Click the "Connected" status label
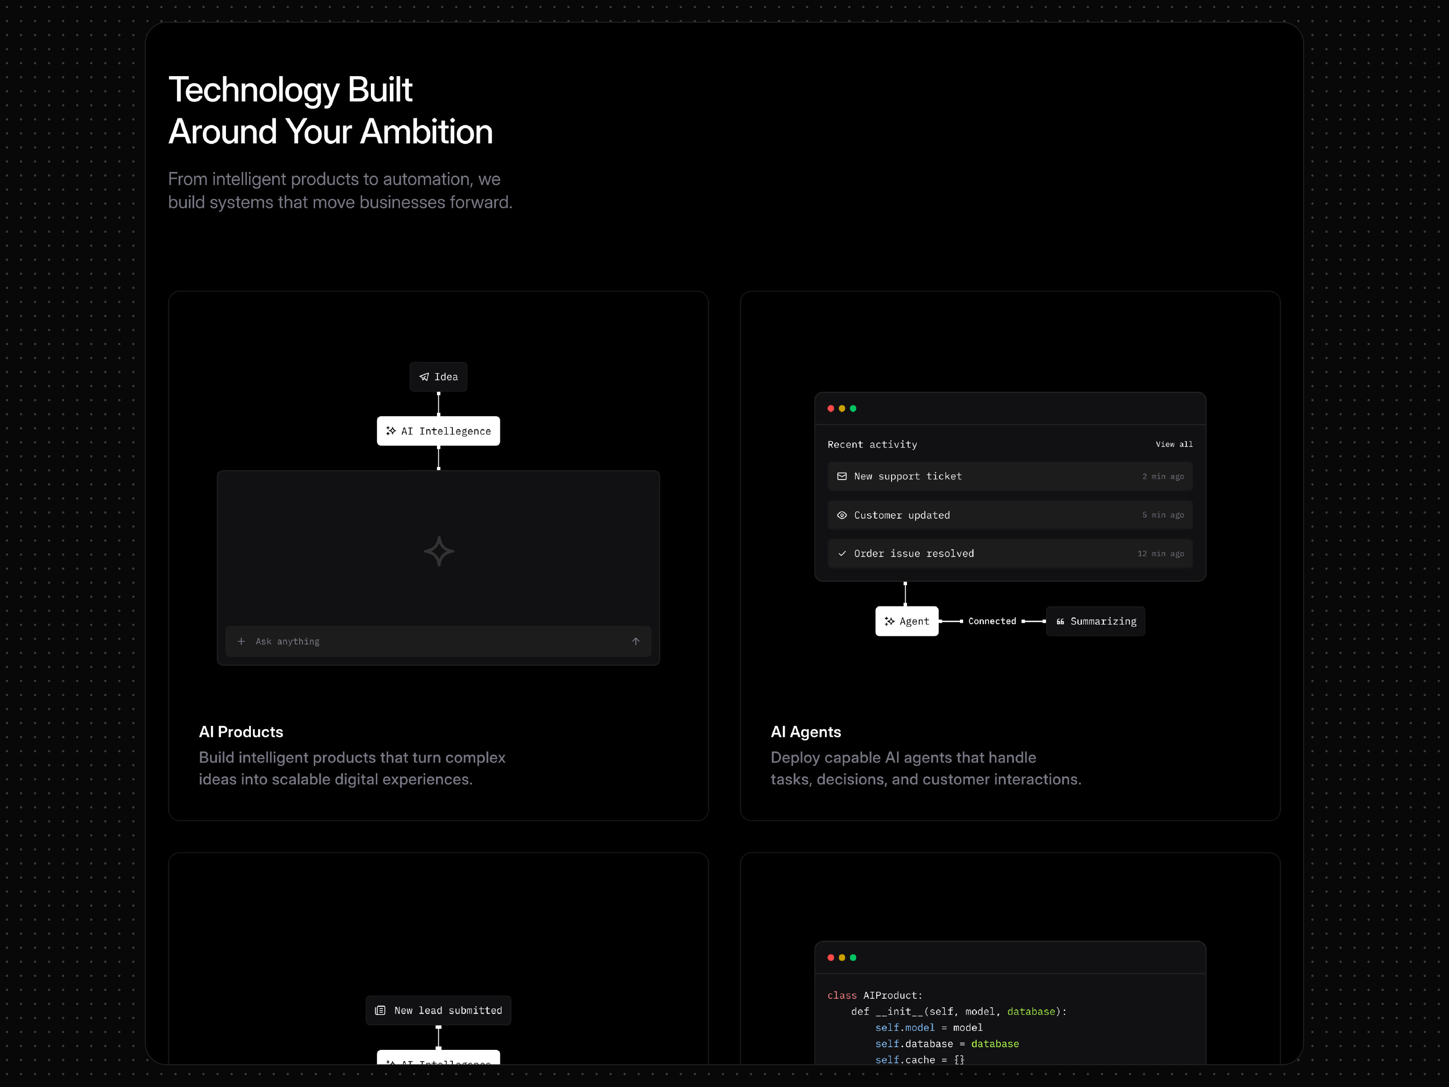The height and width of the screenshot is (1087, 1449). click(992, 621)
